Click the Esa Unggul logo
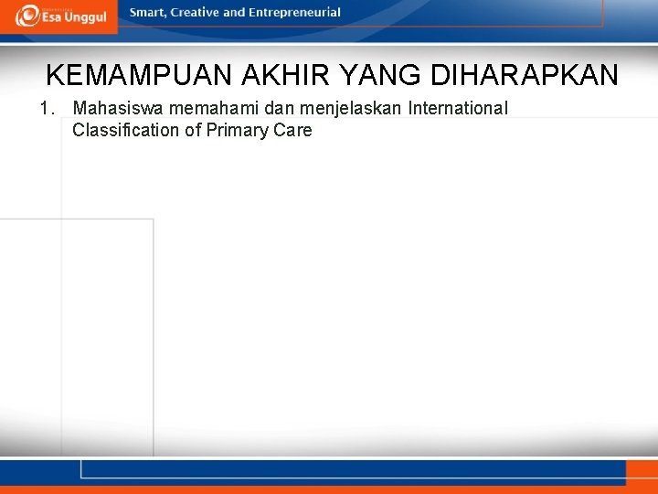The width and height of the screenshot is (658, 494). (61, 16)
